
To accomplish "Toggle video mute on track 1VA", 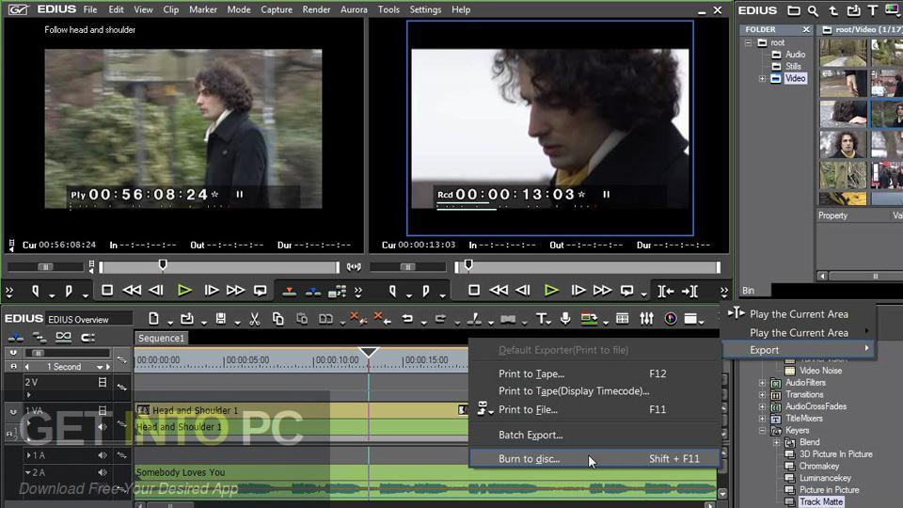I will pyautogui.click(x=103, y=411).
